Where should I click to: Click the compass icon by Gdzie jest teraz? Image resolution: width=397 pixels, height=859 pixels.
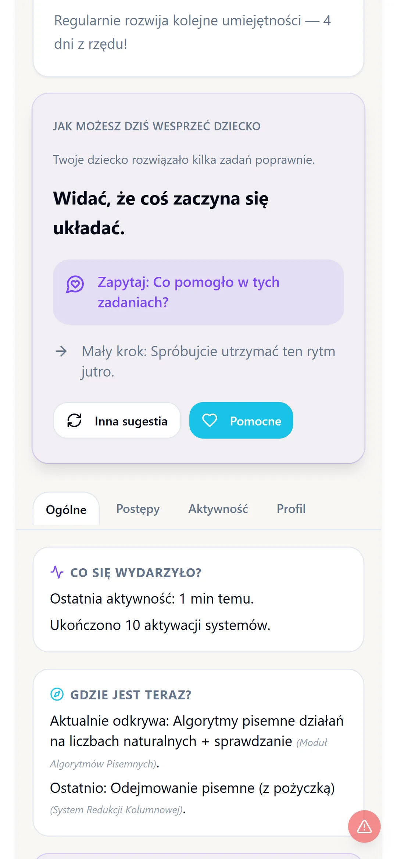click(x=57, y=694)
